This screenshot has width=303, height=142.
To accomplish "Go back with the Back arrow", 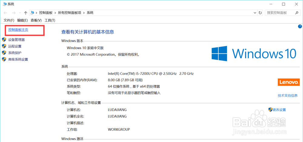I will 5,13.
